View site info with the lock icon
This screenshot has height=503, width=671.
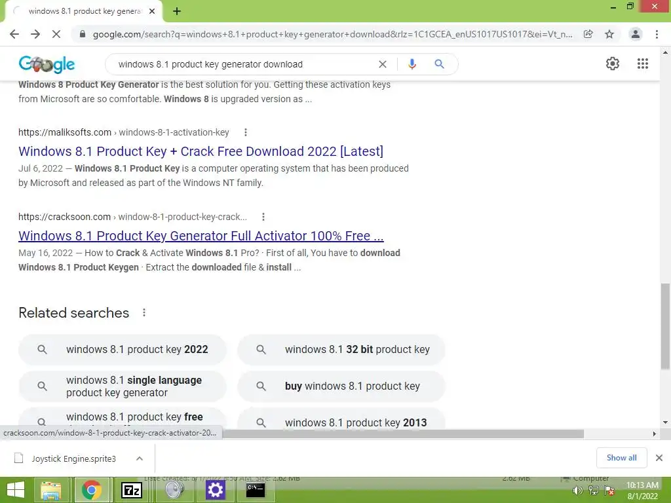83,34
